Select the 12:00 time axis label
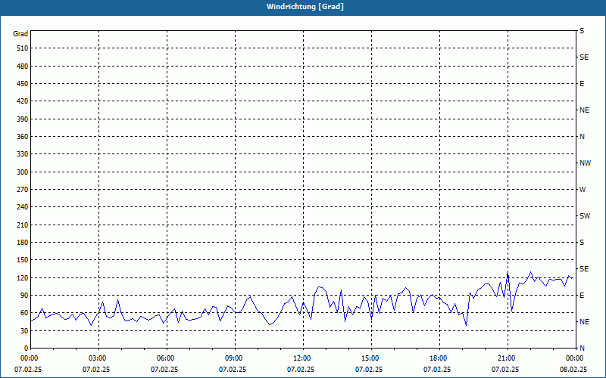 coord(302,358)
